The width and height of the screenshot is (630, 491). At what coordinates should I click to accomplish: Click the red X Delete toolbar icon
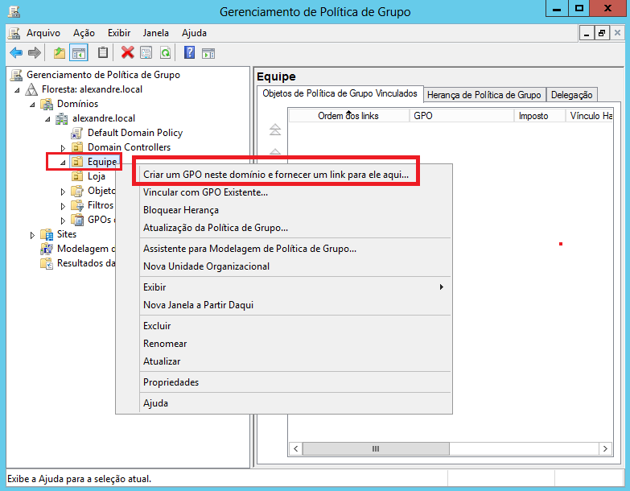click(128, 52)
